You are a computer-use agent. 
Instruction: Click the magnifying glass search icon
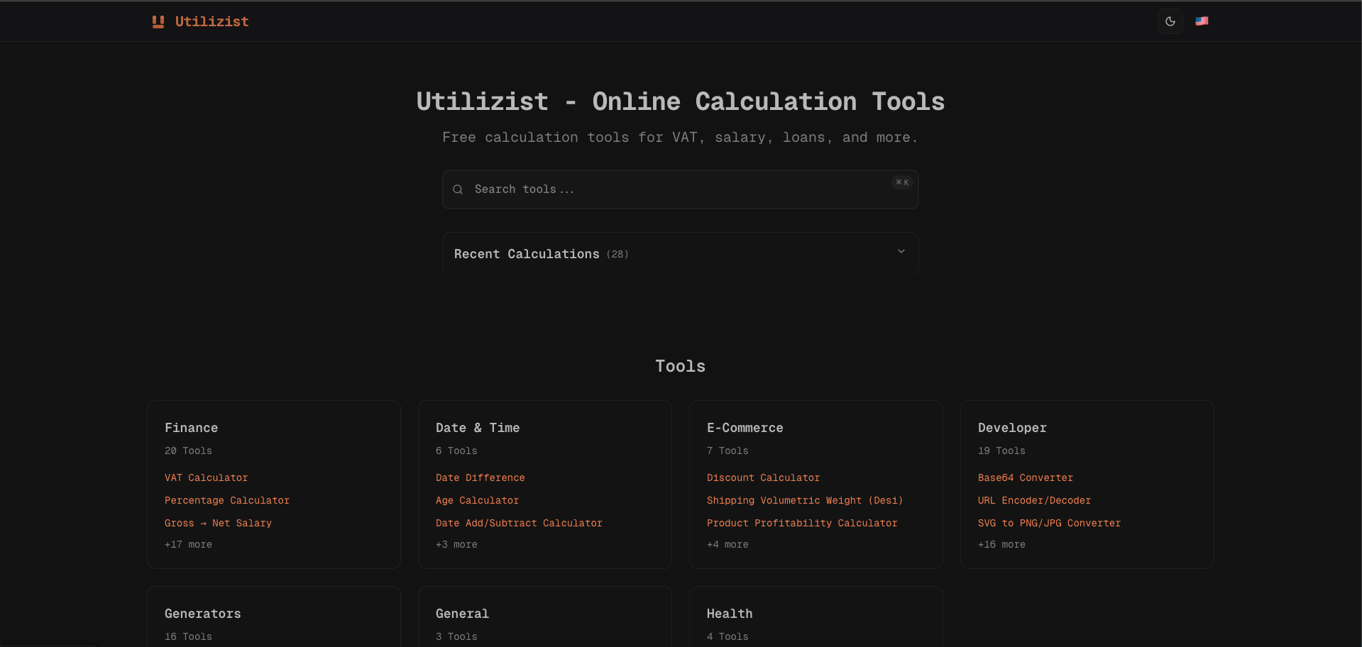[x=458, y=189]
